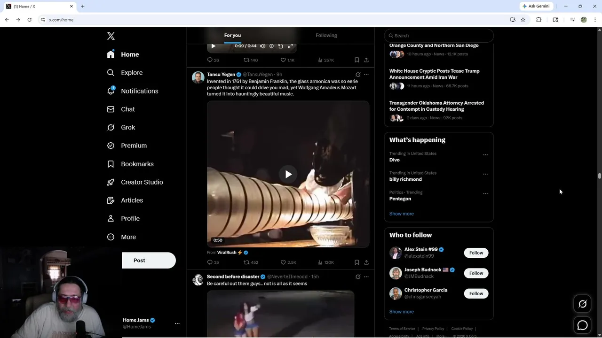Repost the post with 140 reposts
602x338 pixels.
(x=251, y=60)
